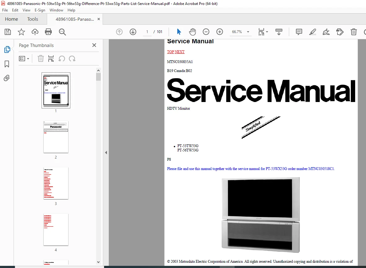Click the PT-56TW53G model text

pos(188,150)
